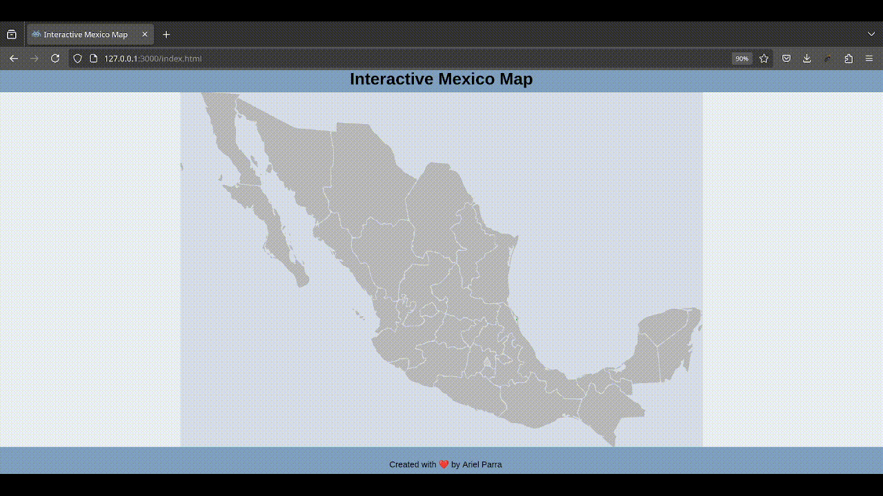Reload the current page

[x=55, y=59]
